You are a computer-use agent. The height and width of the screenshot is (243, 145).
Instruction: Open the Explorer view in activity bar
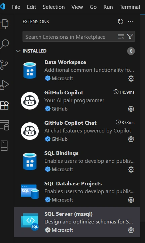pyautogui.click(x=4, y=24)
